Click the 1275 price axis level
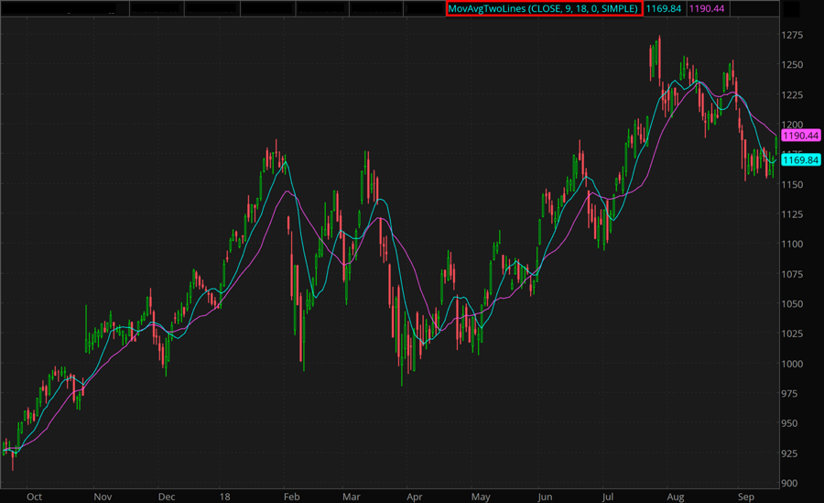Image resolution: width=824 pixels, height=503 pixels. tap(793, 36)
